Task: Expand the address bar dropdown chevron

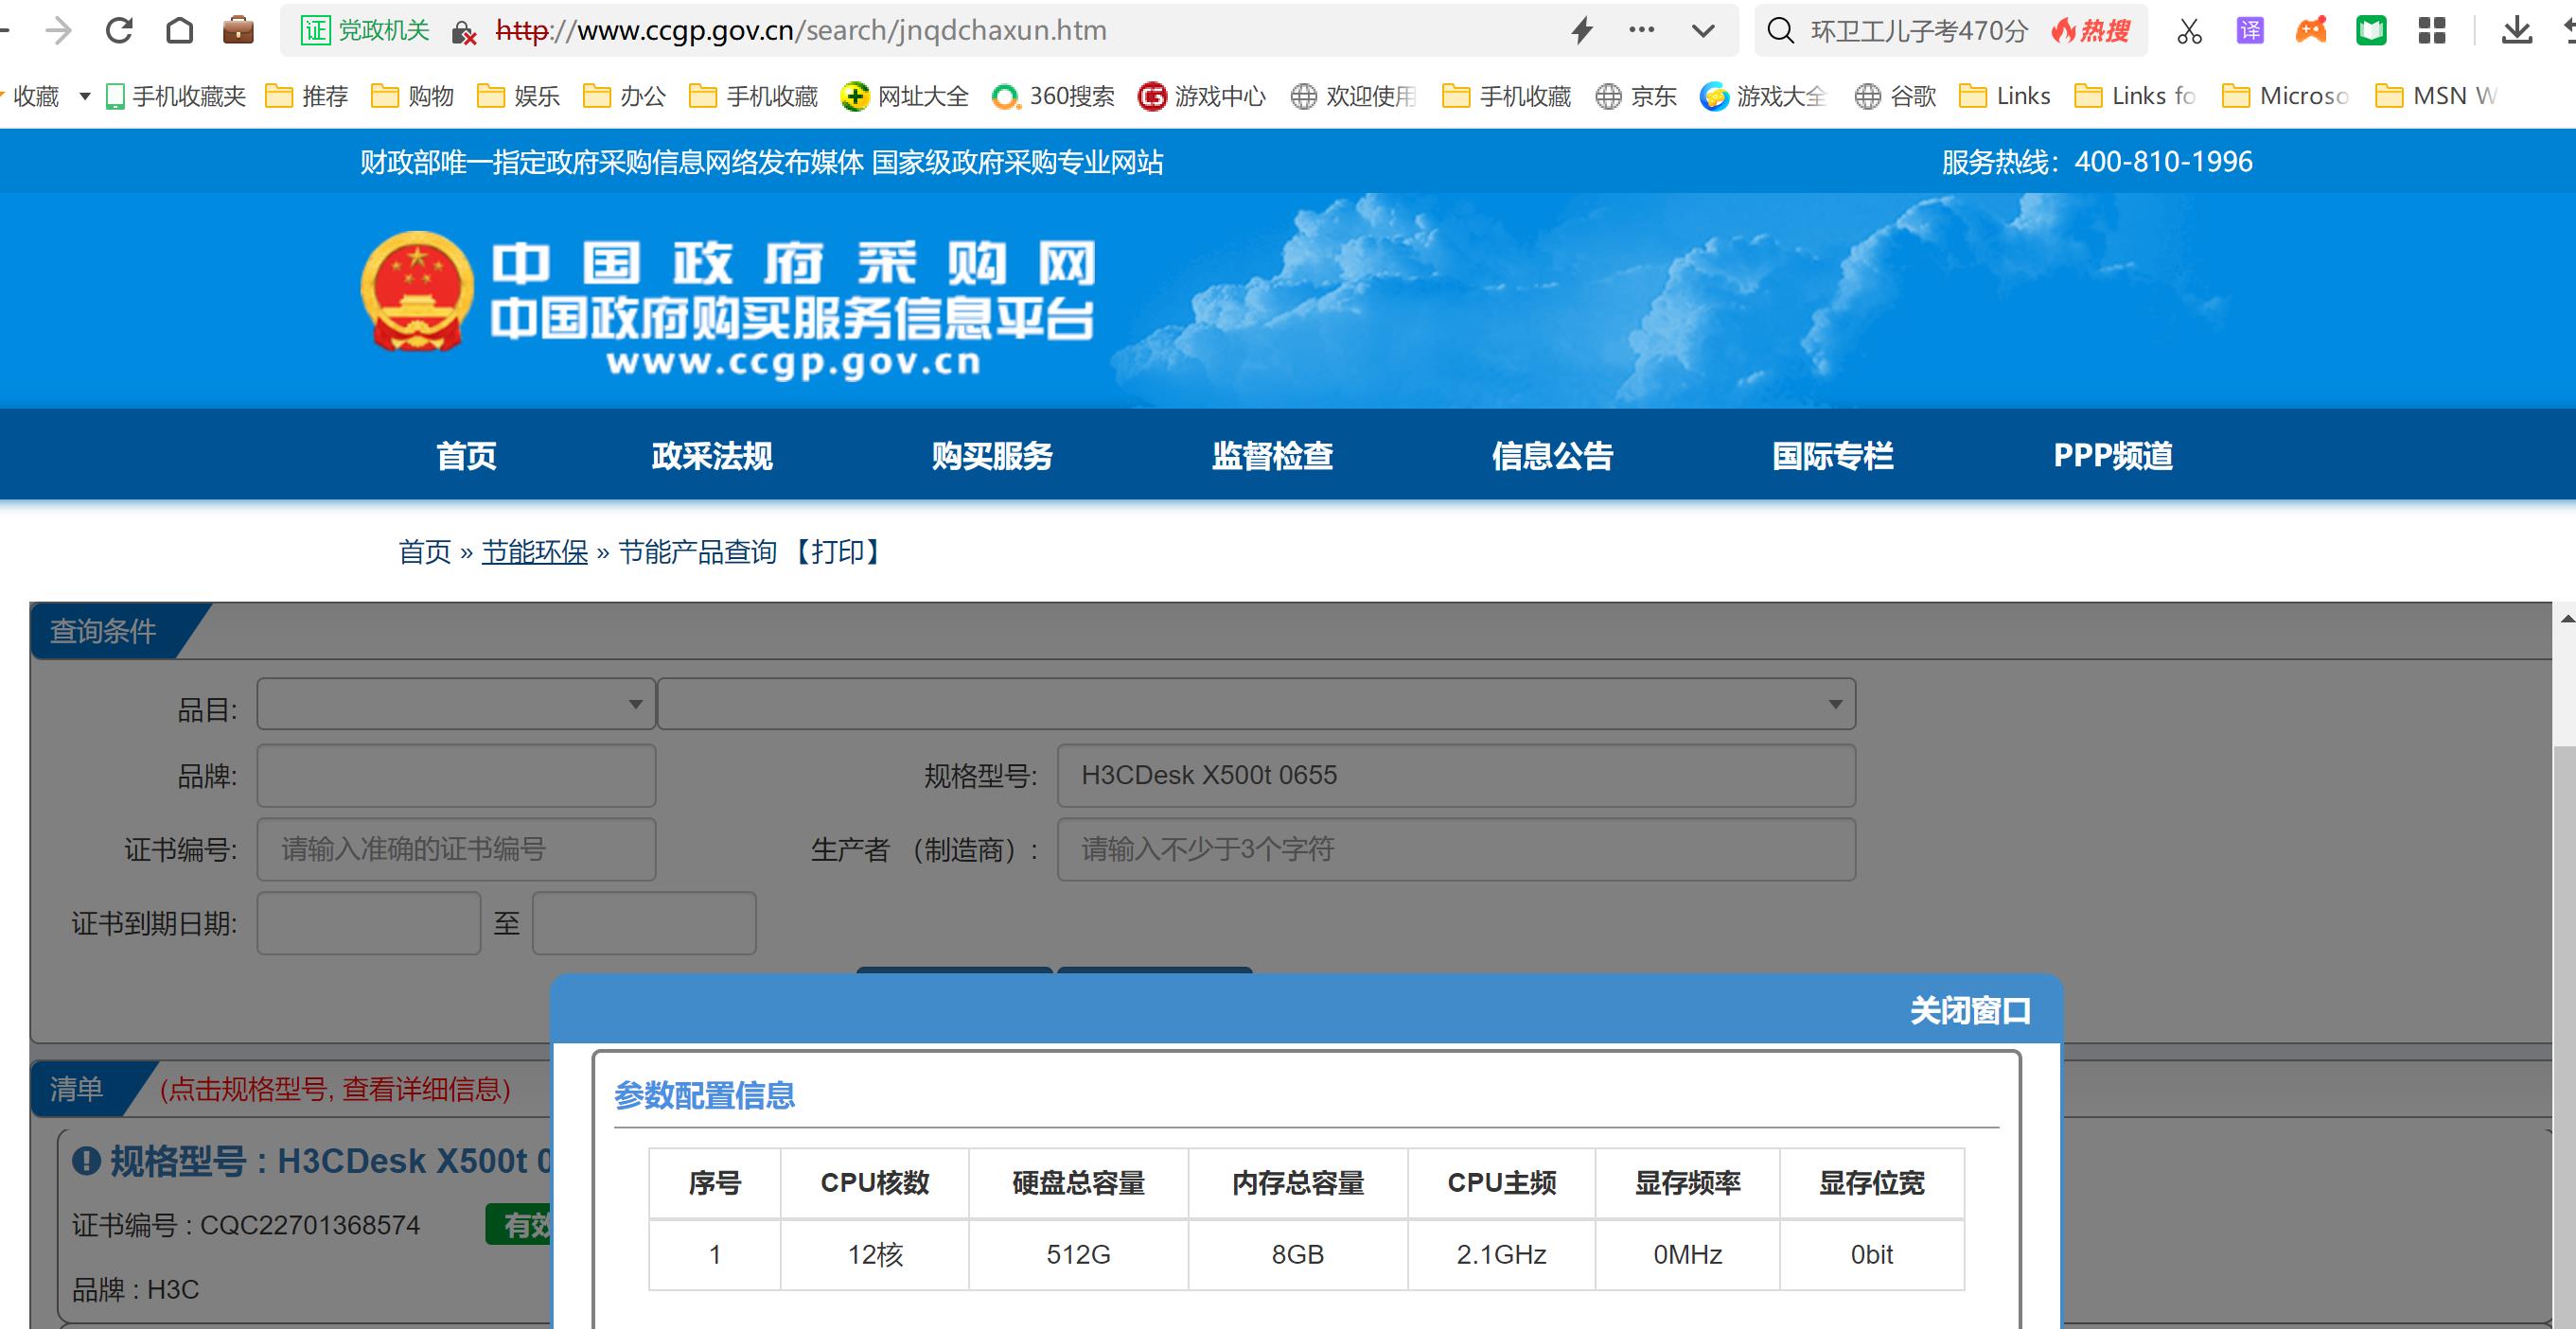Action: pos(1703,32)
